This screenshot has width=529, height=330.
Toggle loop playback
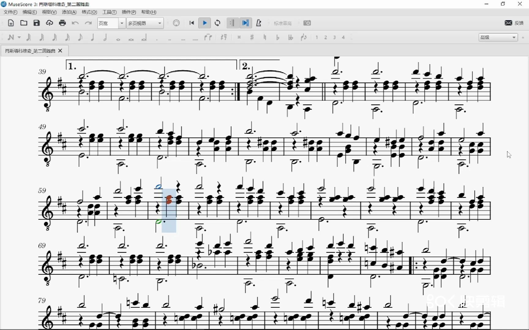pos(218,23)
